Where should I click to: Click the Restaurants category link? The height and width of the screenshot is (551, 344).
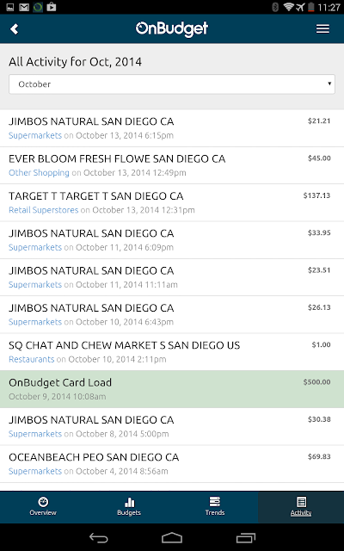[x=32, y=359]
